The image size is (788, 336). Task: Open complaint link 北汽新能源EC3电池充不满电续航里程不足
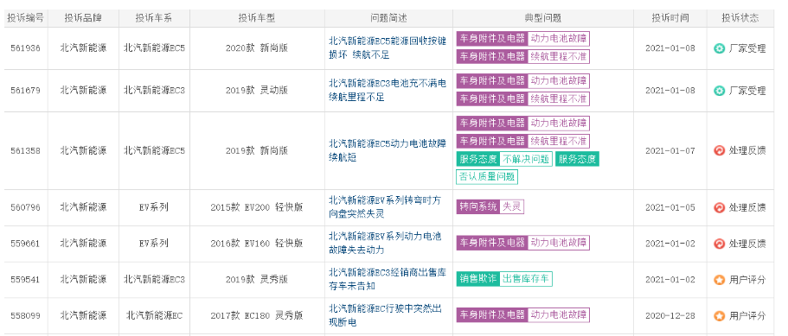click(x=388, y=91)
